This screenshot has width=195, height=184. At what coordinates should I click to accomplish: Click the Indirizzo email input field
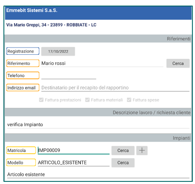coord(115,88)
